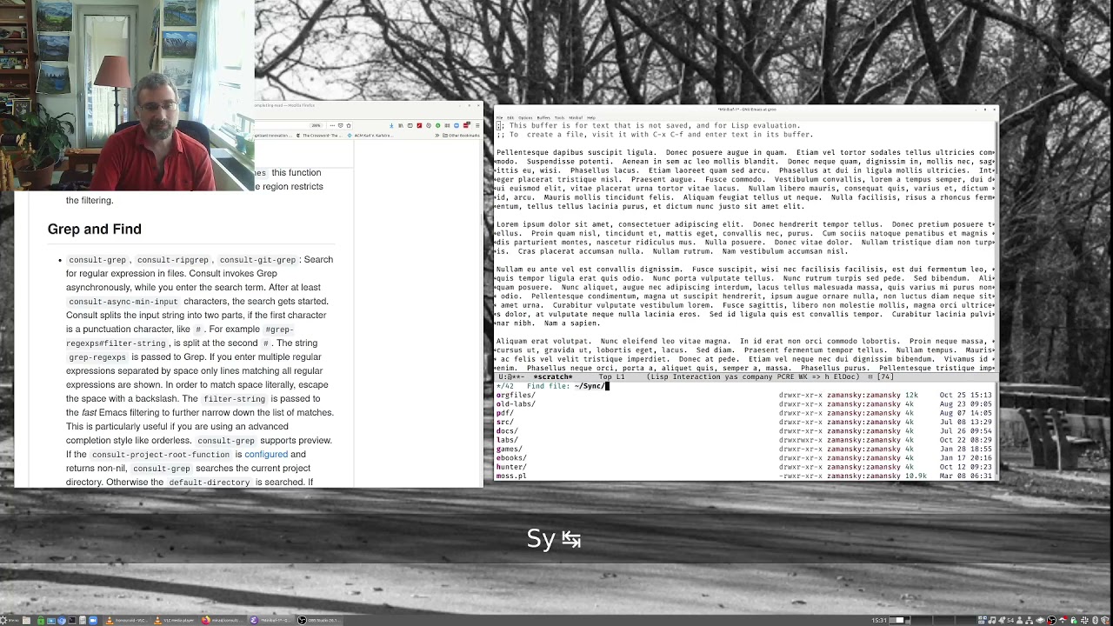Open the Edit menu in Emacs
The height and width of the screenshot is (626, 1113).
[x=510, y=117]
